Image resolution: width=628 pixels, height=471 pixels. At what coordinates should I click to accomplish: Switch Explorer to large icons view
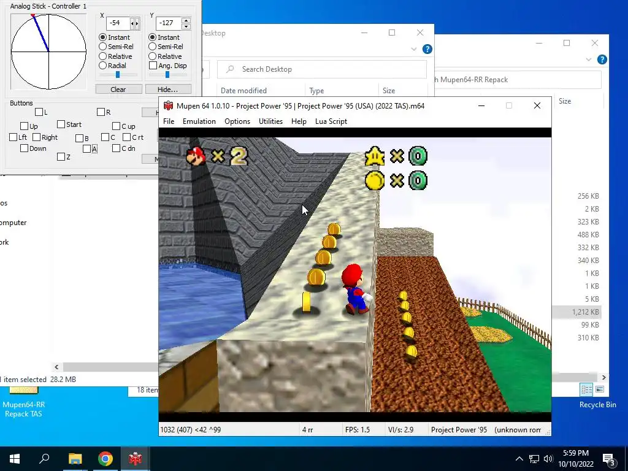pyautogui.click(x=600, y=389)
